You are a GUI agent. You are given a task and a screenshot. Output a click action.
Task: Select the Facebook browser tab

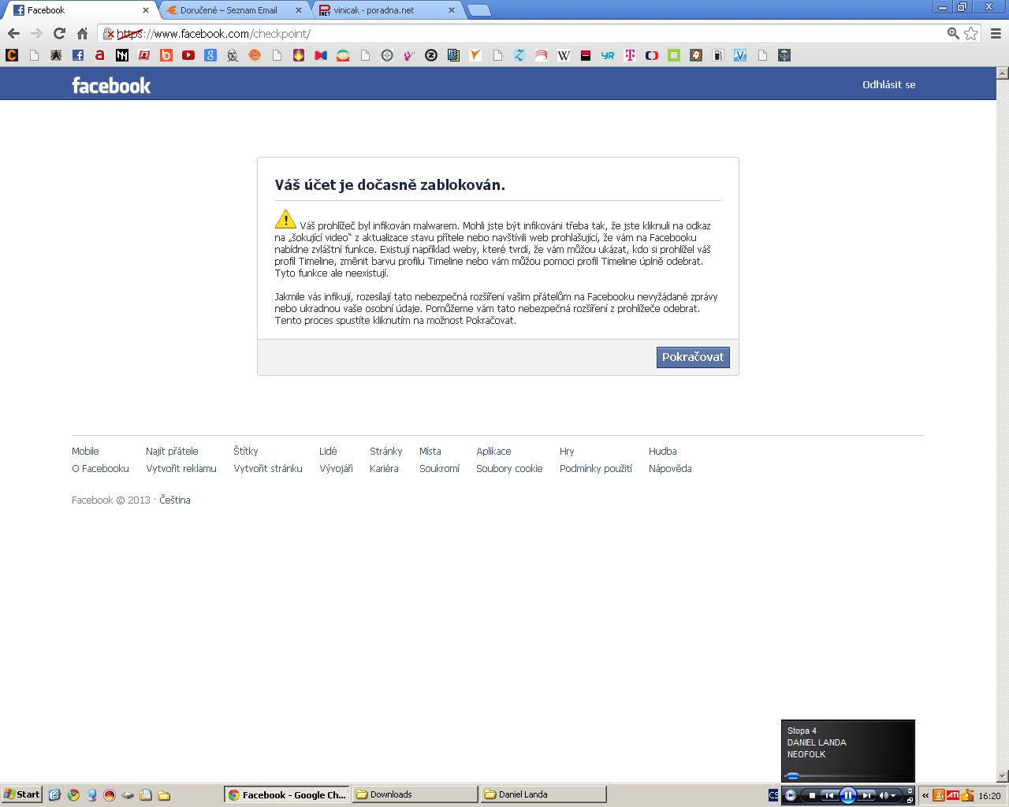(x=79, y=10)
